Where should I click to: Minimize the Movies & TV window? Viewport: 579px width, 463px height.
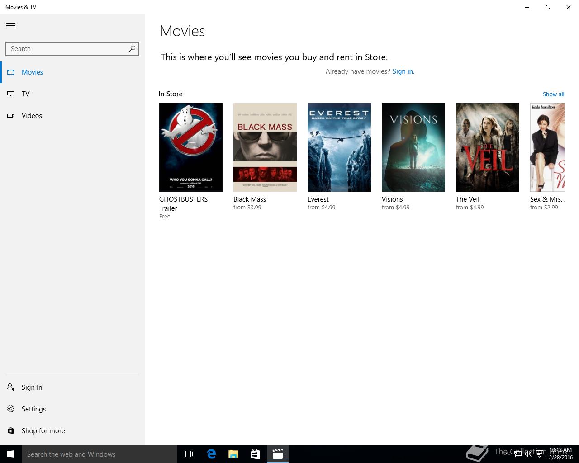pos(527,7)
